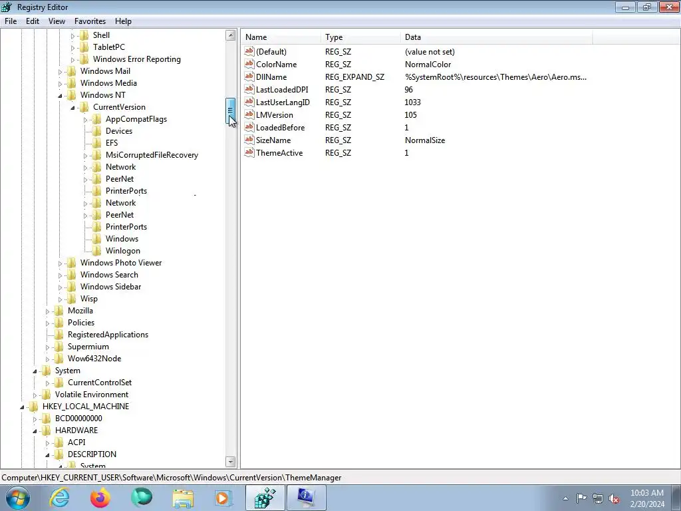The width and height of the screenshot is (681, 511).
Task: Launch Firefox from the taskbar
Action: [100, 498]
